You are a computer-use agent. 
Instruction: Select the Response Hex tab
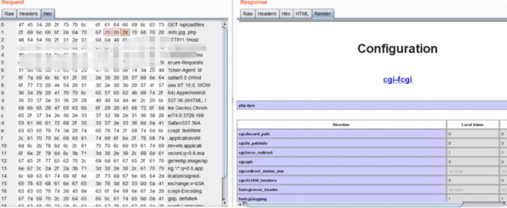click(286, 14)
